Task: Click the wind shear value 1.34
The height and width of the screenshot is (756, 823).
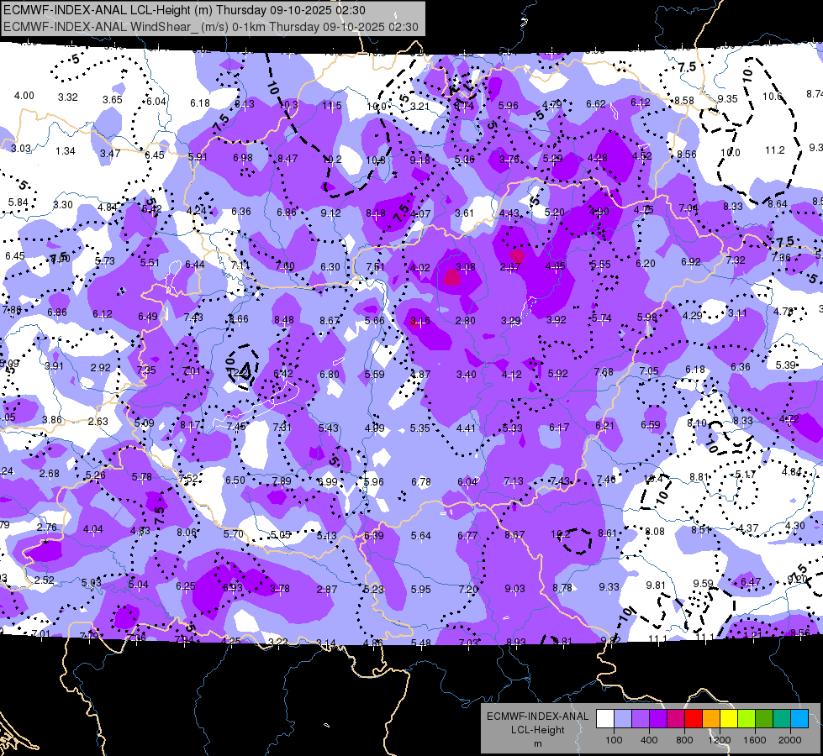Action: coord(66,151)
